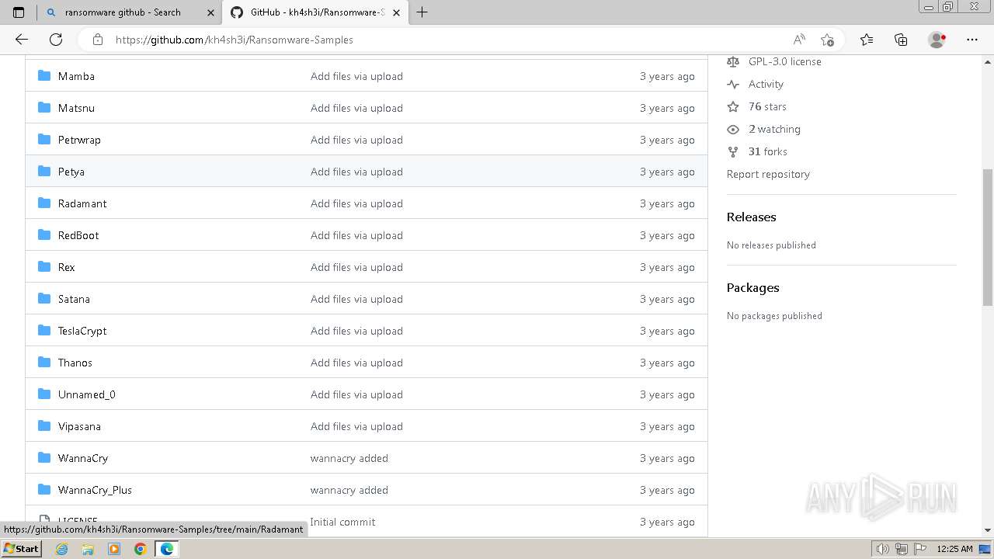Image resolution: width=994 pixels, height=559 pixels.
Task: Close the GitHub Ransomware-Samples tab
Action: (396, 12)
